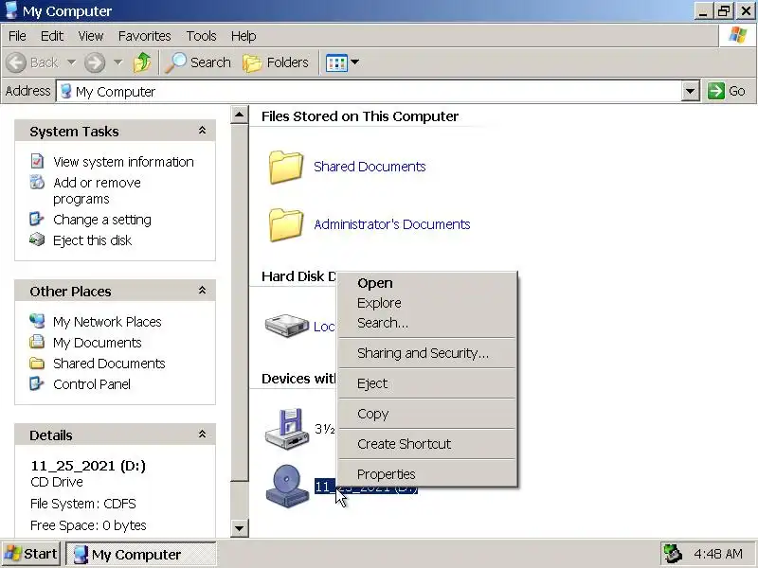
Task: Click Change a setting link
Action: tap(102, 220)
